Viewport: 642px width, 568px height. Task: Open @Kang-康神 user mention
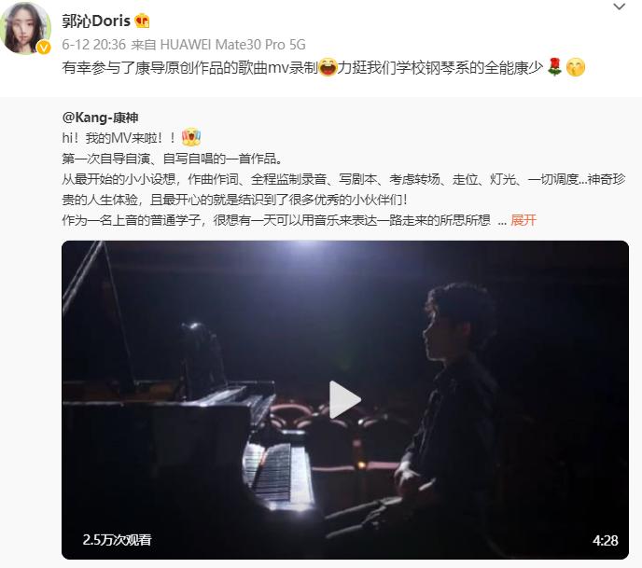point(101,118)
